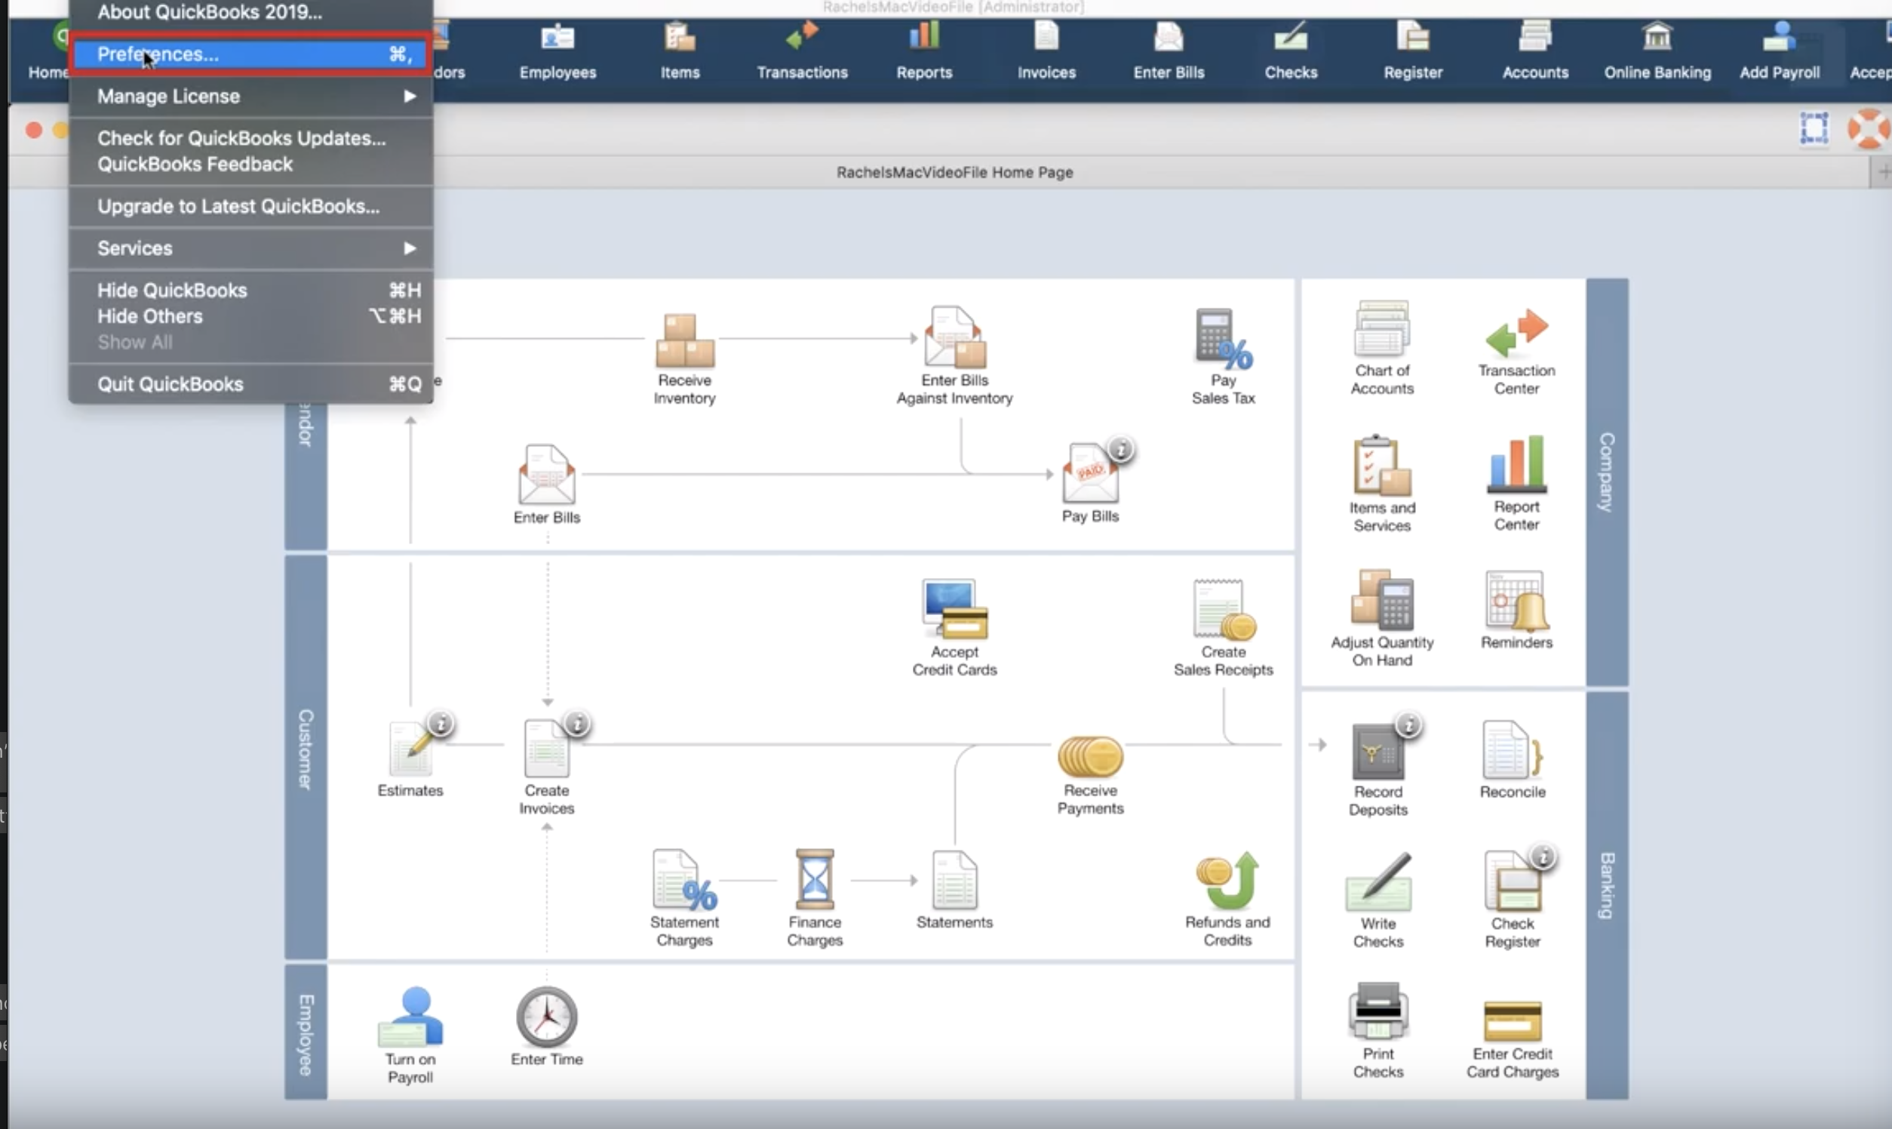The height and width of the screenshot is (1129, 1892).
Task: Open Enter Time clock icon
Action: 546,1026
